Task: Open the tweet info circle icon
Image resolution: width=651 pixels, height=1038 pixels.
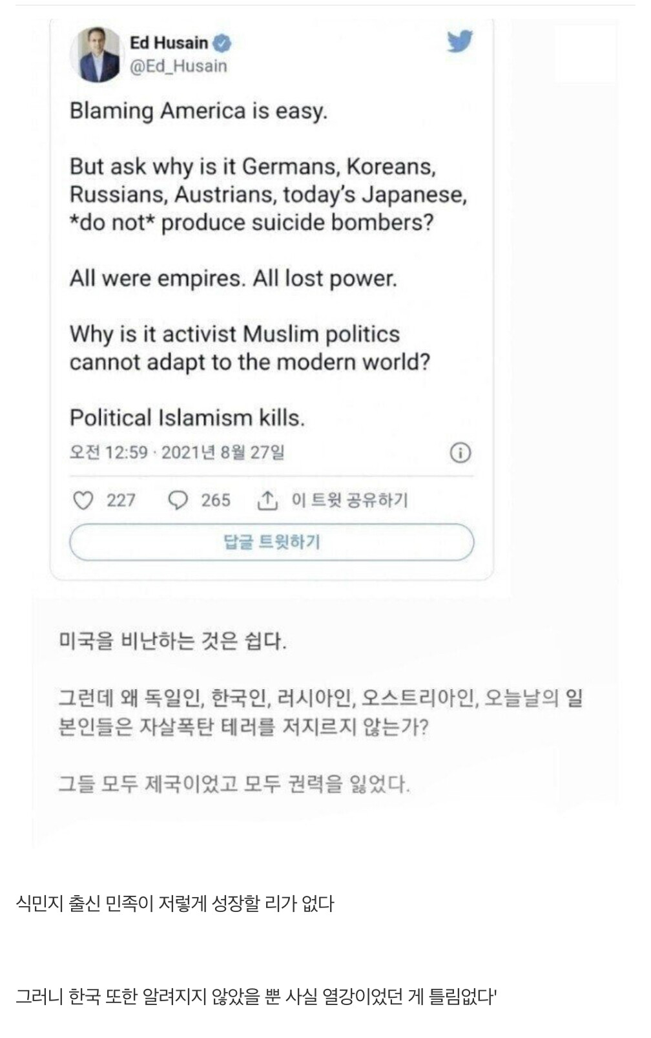Action: tap(460, 452)
